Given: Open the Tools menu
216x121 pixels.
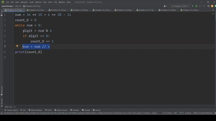Looking at the screenshot, I should point(50,2).
